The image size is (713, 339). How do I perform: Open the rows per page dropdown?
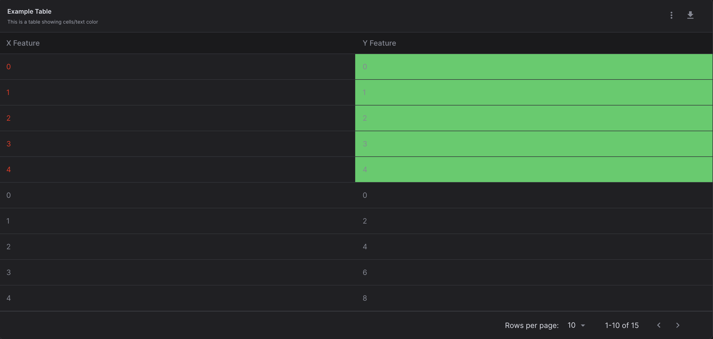tap(576, 325)
